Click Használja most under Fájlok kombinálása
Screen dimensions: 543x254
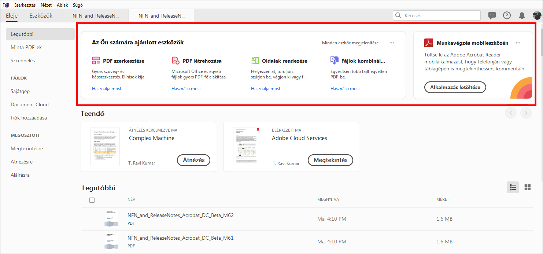click(x=345, y=89)
